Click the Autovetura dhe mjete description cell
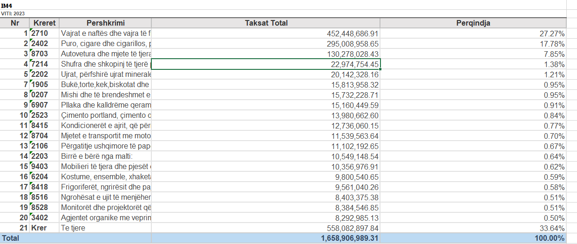The height and width of the screenshot is (244, 577). pyautogui.click(x=106, y=54)
